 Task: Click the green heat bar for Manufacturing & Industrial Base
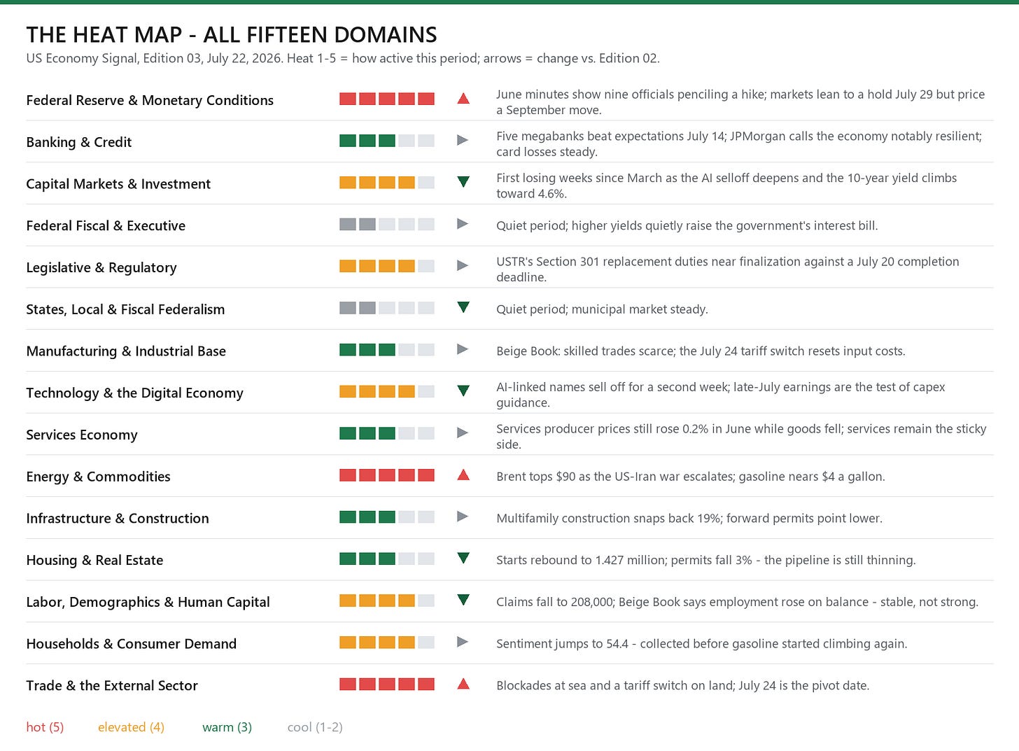click(x=387, y=350)
